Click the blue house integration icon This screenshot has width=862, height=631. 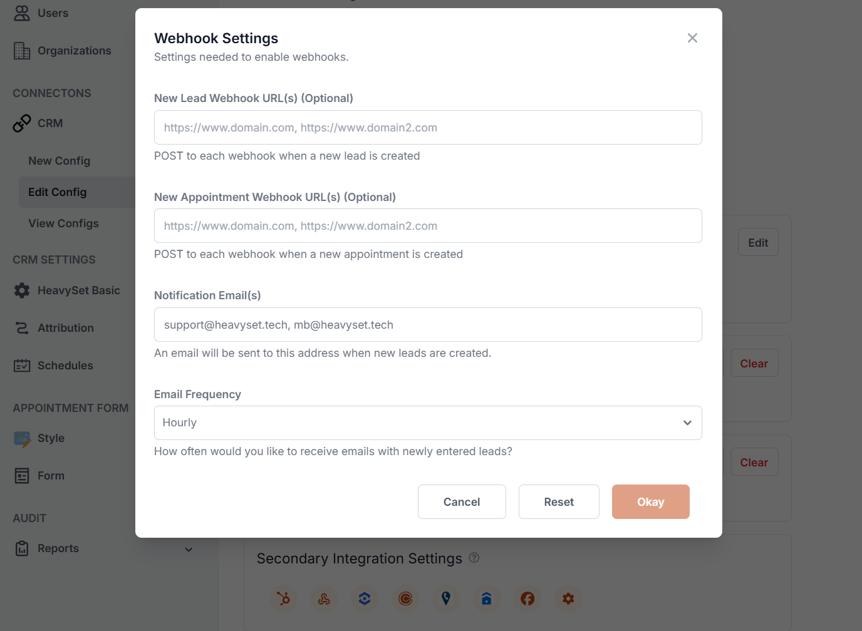(x=487, y=599)
